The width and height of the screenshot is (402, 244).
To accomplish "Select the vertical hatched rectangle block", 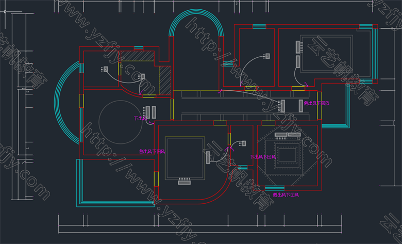I will pyautogui.click(x=165, y=80).
